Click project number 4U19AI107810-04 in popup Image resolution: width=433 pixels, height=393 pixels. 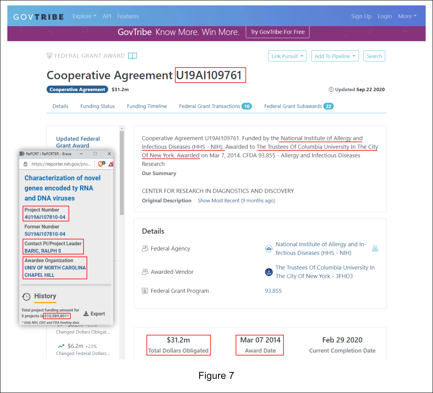tap(45, 217)
